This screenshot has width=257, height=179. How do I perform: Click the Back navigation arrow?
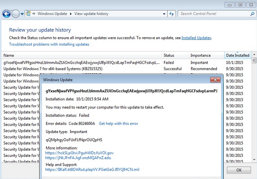(7, 14)
